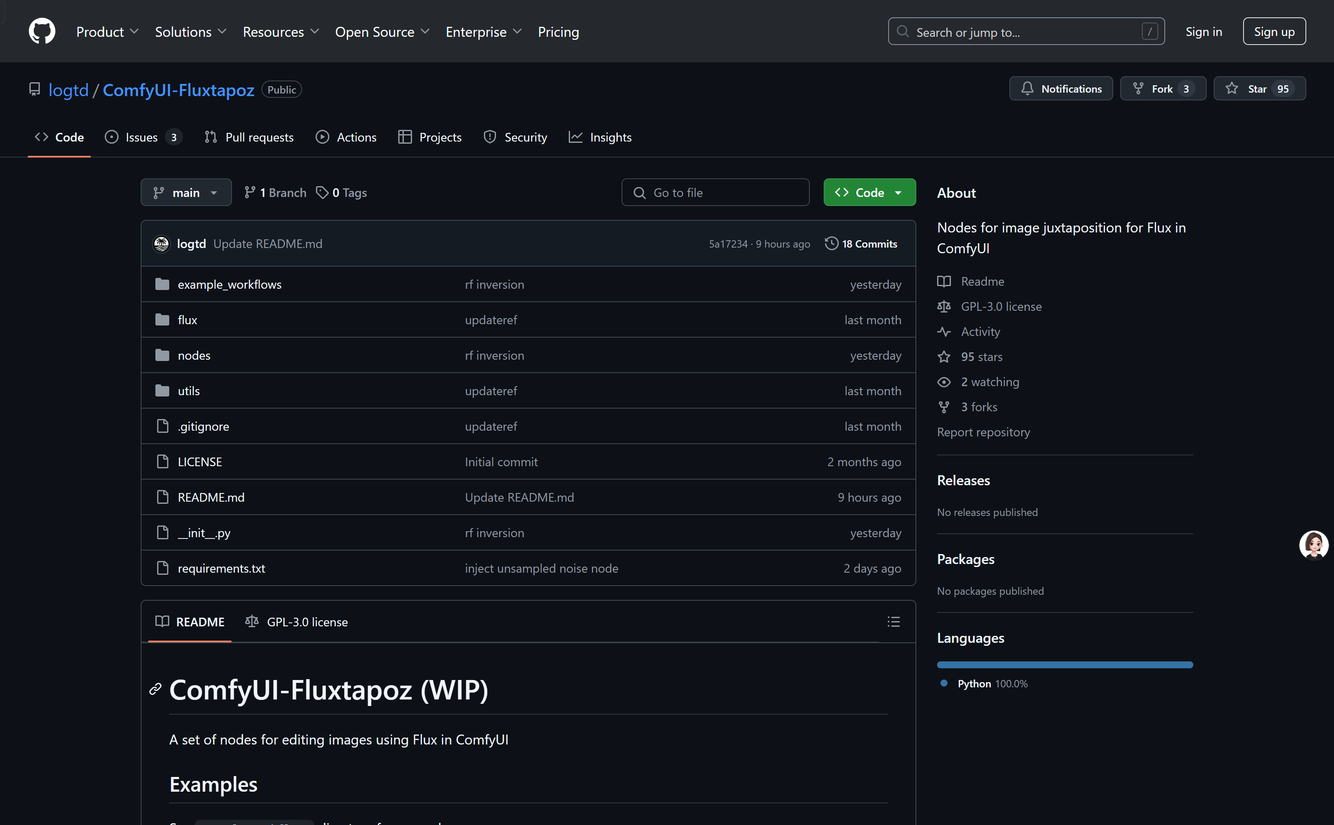The width and height of the screenshot is (1334, 825).
Task: Open the 'Initial commit' message link
Action: (x=501, y=461)
